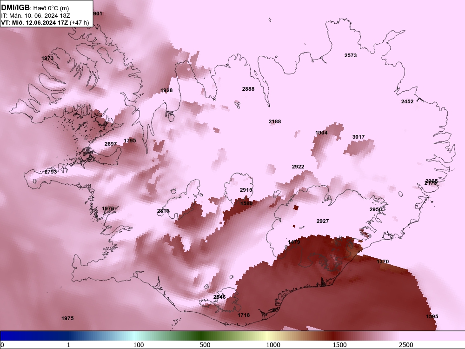This screenshot has width=465, height=349.
Task: Select the 2793 value on Snæfellsnes
Action: 51,172
